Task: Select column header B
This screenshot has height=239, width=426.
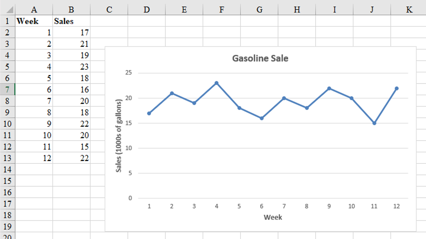Action: pos(71,9)
